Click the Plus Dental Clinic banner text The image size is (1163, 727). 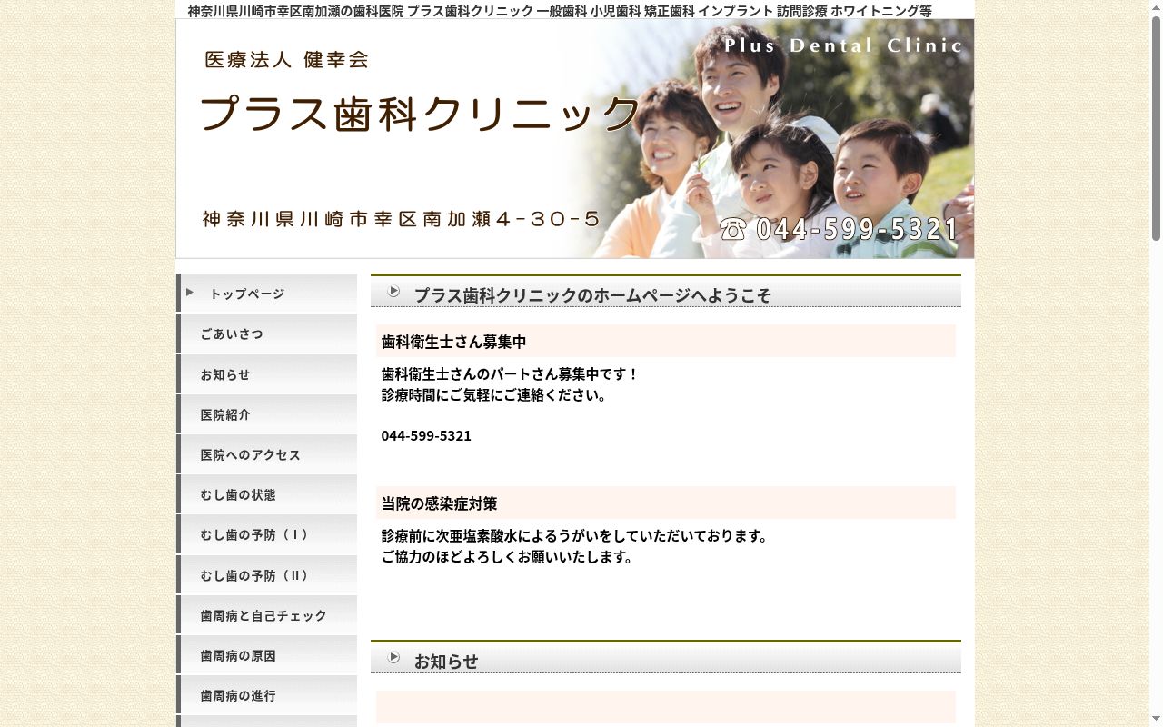843,45
